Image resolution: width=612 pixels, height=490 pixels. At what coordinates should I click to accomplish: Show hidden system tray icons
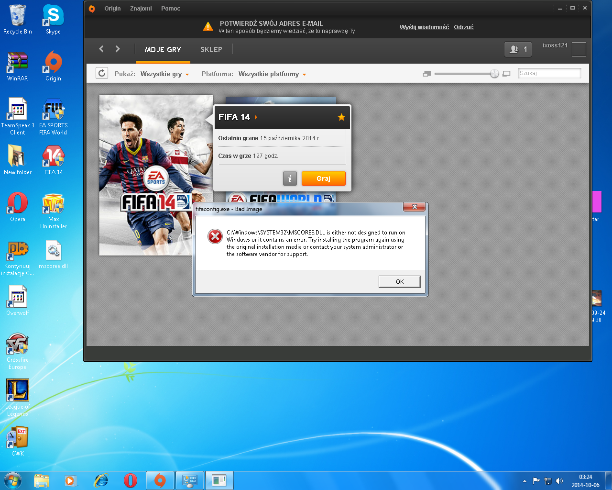pyautogui.click(x=525, y=481)
